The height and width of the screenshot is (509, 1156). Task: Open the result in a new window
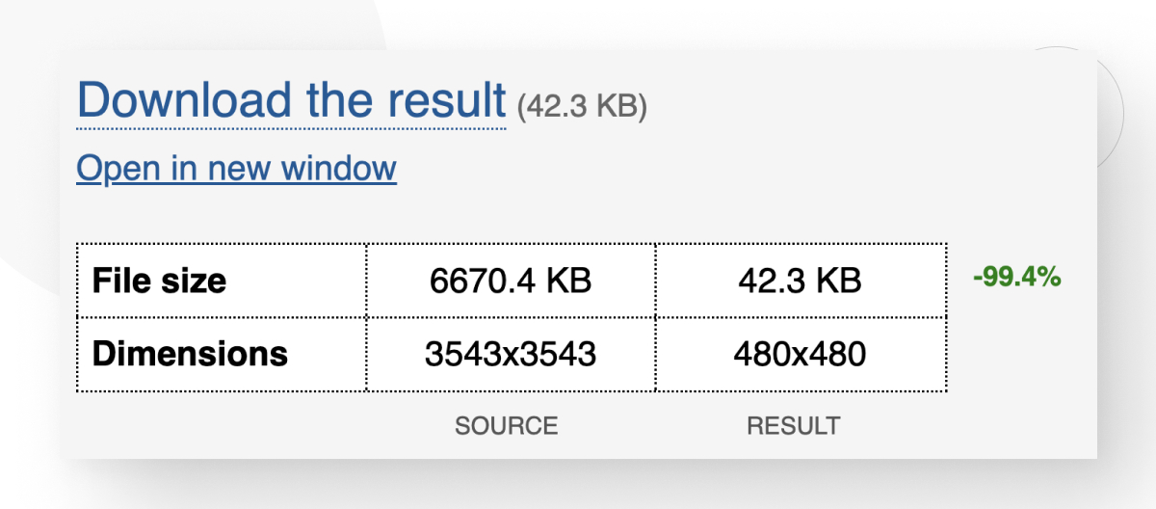click(x=236, y=169)
